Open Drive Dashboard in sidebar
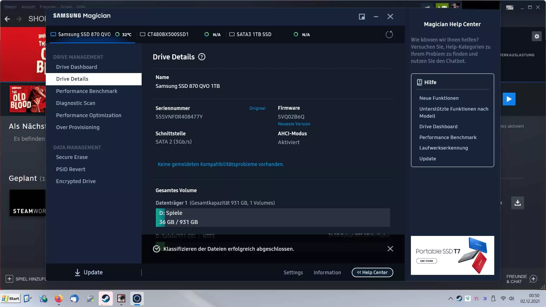546x307 pixels. click(x=76, y=67)
